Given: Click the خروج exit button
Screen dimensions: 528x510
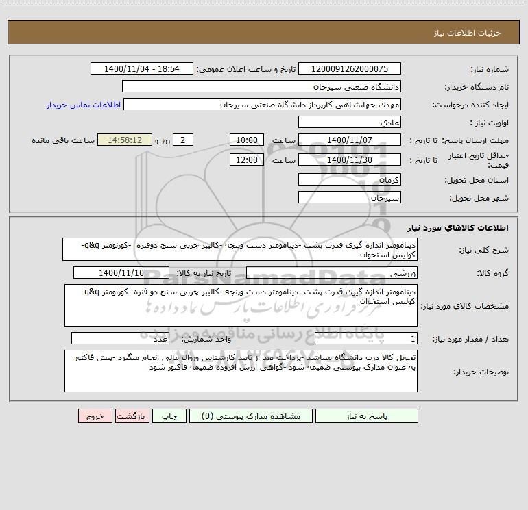Looking at the screenshot, I should [95, 416].
